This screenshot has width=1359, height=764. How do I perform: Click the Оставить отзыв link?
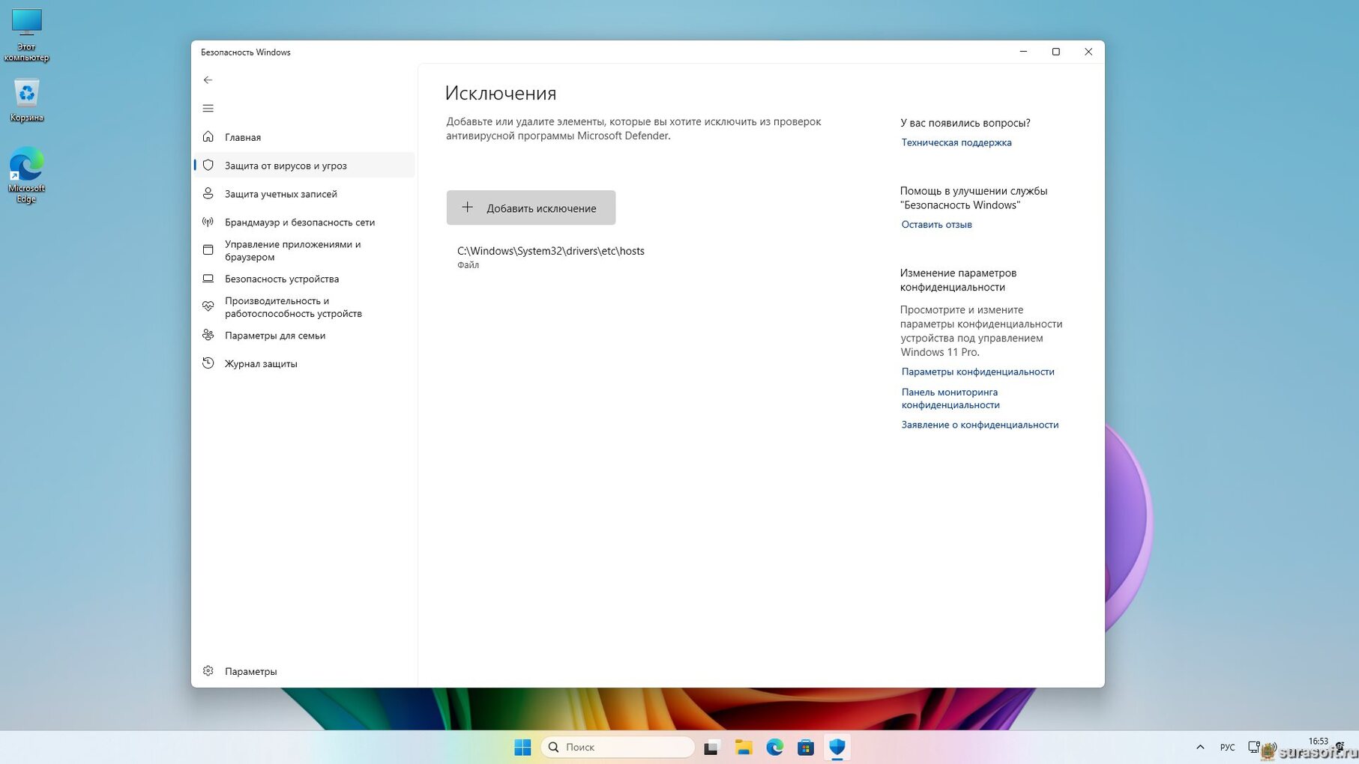936,225
